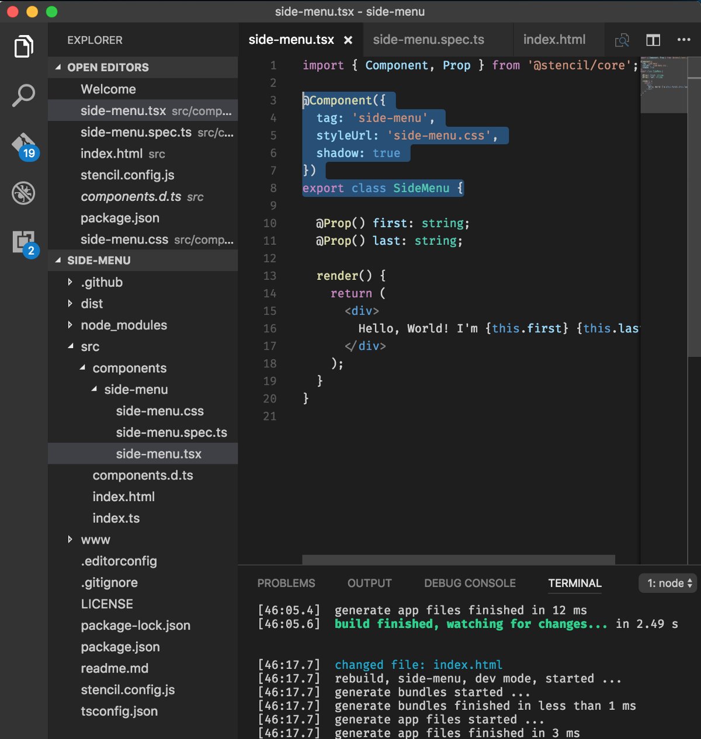Click the editor horizontal scrollbar
Image resolution: width=701 pixels, height=739 pixels.
pyautogui.click(x=459, y=560)
